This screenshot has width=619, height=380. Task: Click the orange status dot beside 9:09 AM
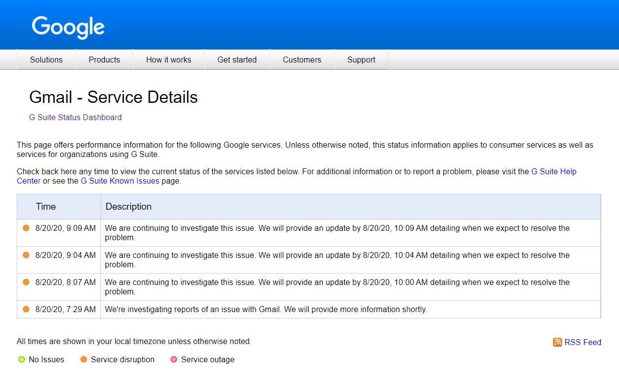pyautogui.click(x=26, y=228)
